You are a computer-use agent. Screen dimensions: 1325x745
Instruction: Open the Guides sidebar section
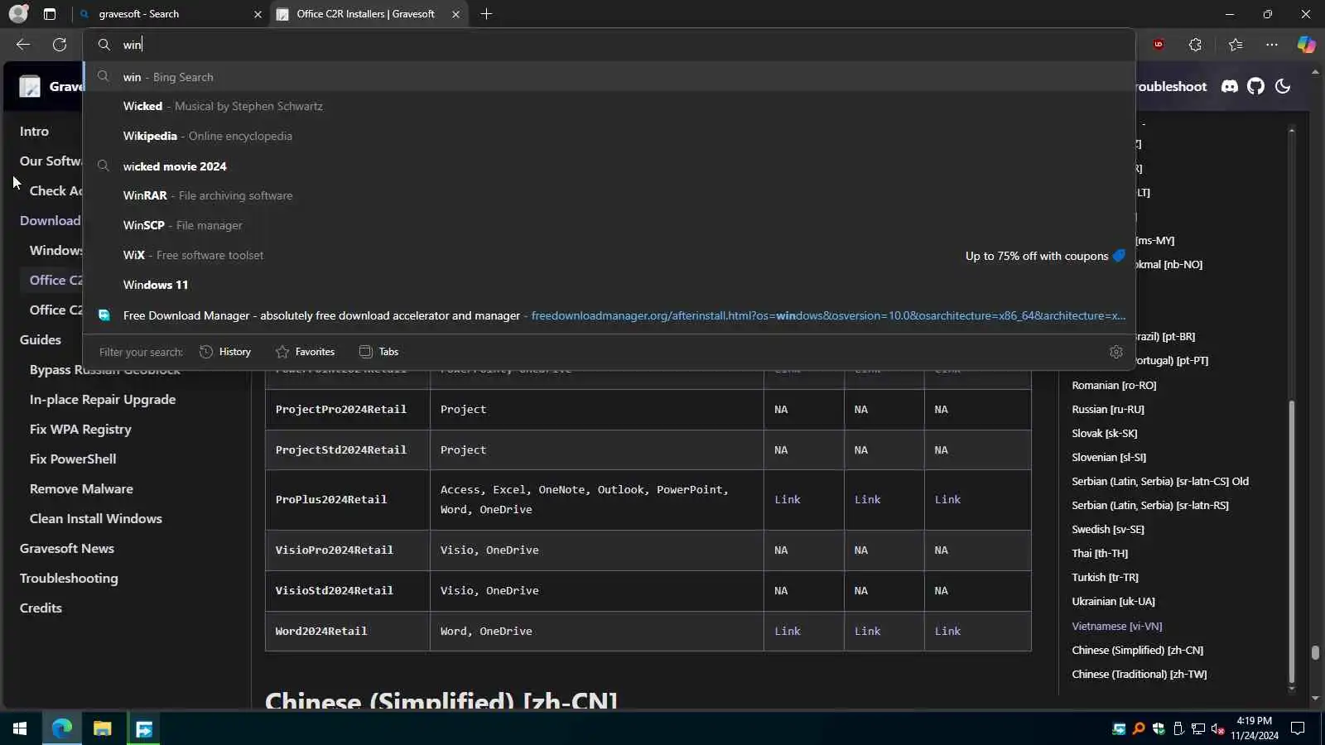[x=41, y=339]
